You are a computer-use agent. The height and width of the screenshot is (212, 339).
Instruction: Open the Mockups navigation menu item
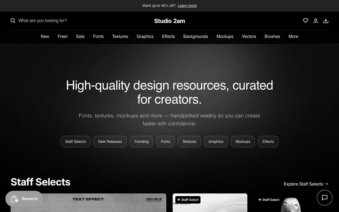(225, 37)
